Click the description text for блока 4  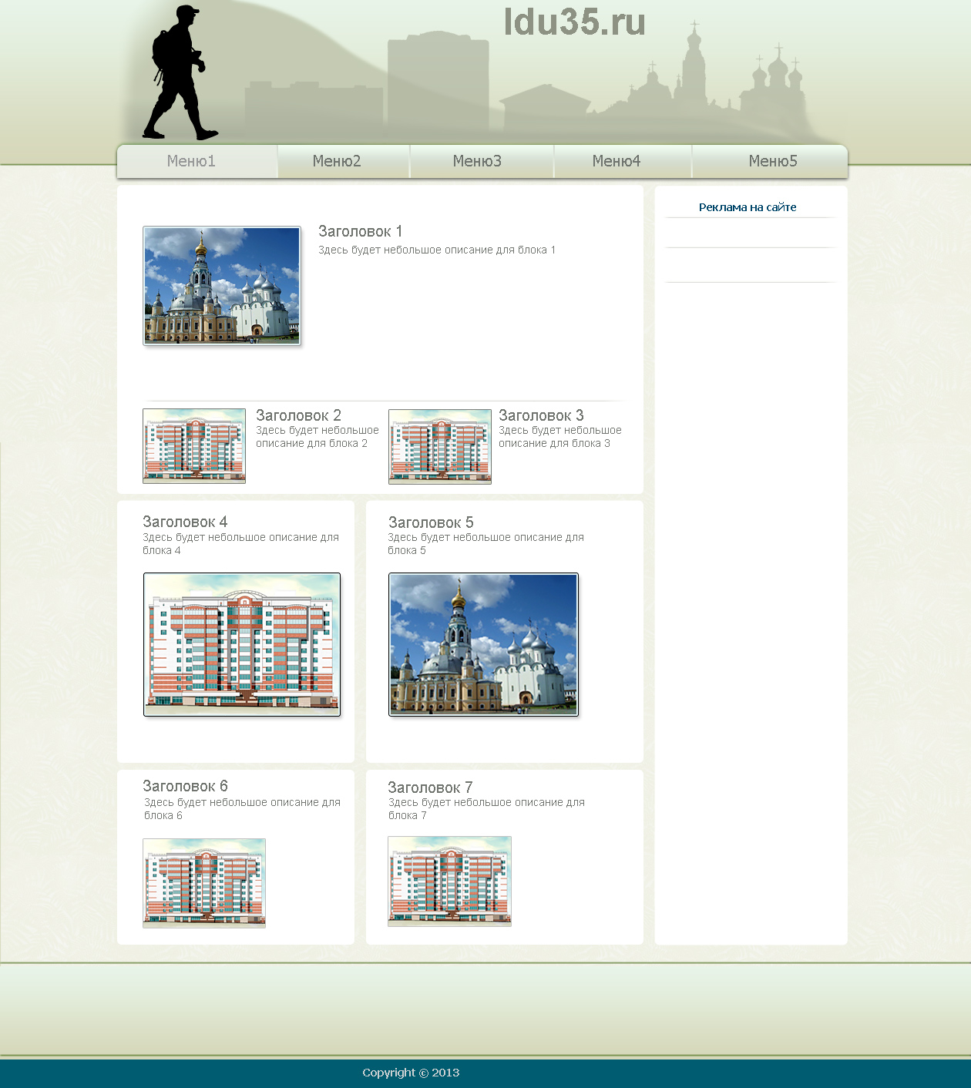240,544
